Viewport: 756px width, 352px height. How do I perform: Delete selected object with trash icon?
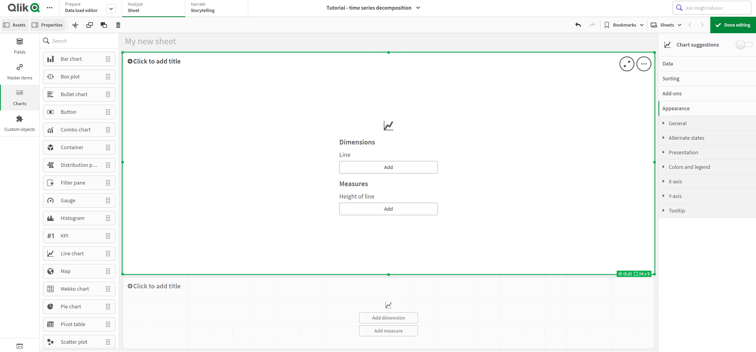click(118, 25)
